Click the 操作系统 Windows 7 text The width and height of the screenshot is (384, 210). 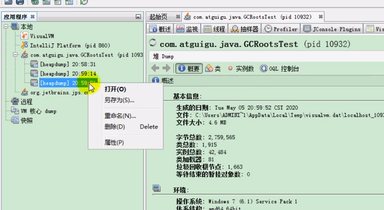pos(253,202)
